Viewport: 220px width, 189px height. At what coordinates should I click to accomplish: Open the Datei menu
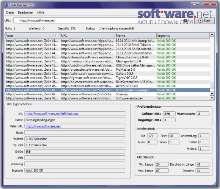coord(10,12)
